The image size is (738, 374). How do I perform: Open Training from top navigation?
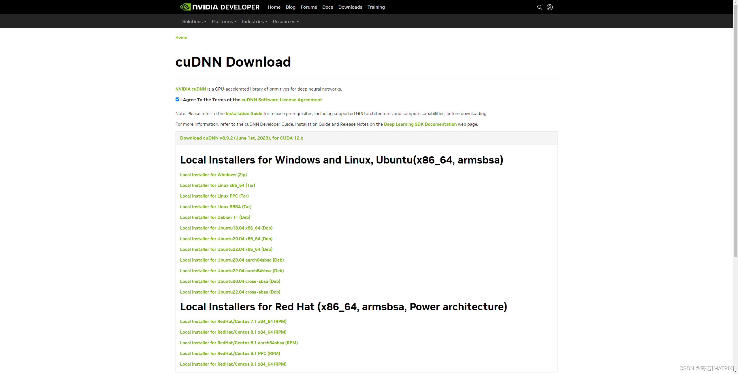376,7
